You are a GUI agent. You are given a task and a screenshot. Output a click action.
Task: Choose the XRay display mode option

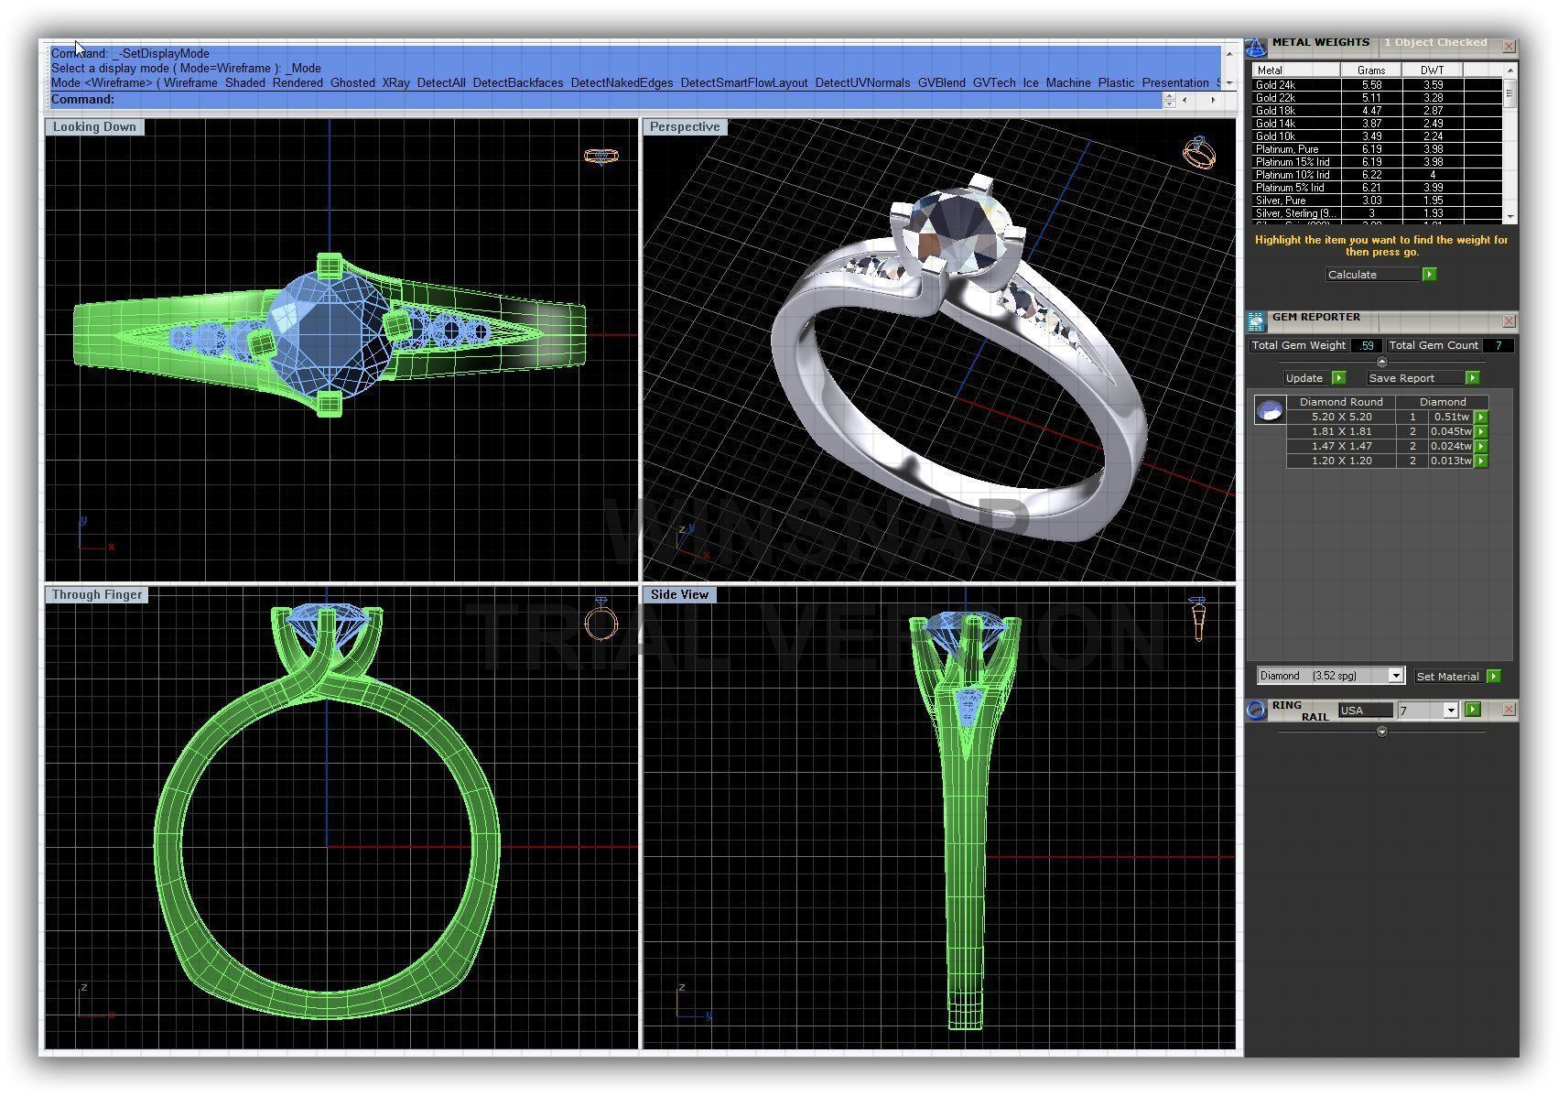point(395,83)
